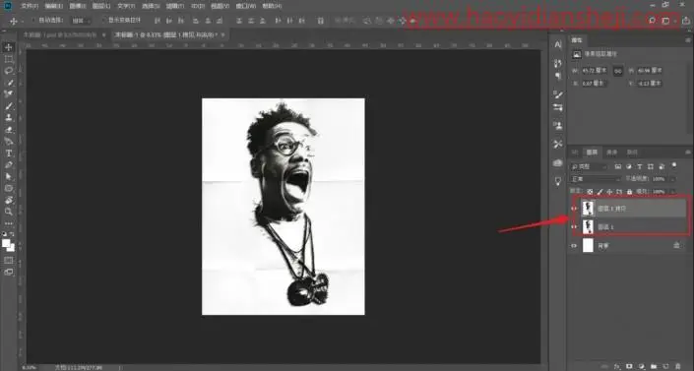Screen dimensions: 694x371
Task: Hide the 图层 1 layer
Action: (x=574, y=226)
